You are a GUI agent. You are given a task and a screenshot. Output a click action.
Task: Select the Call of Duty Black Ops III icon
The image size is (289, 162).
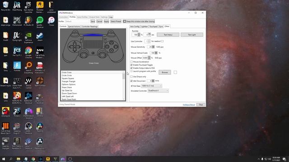[x=5, y=128]
